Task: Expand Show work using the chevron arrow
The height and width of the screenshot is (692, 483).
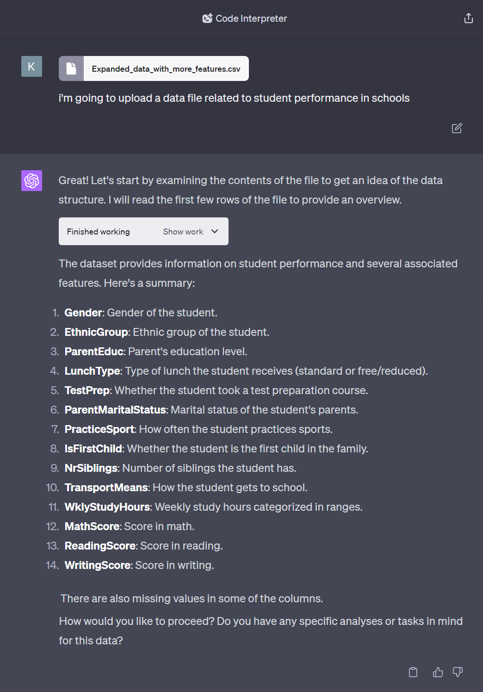Action: (x=214, y=231)
